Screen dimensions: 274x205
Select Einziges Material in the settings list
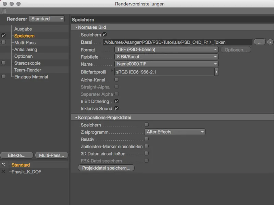[x=31, y=77]
